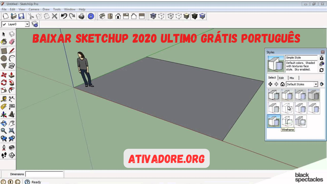Open the Layer Manager icon
Image resolution: width=327 pixels, height=184 pixels.
point(35,24)
